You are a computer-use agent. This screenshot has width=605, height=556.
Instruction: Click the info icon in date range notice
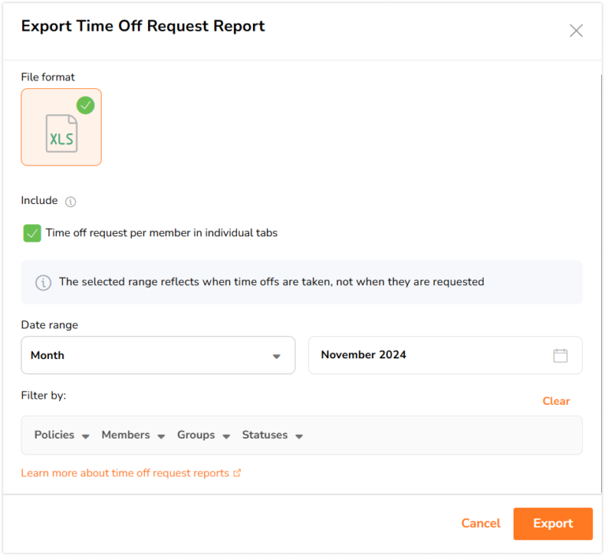(x=43, y=283)
